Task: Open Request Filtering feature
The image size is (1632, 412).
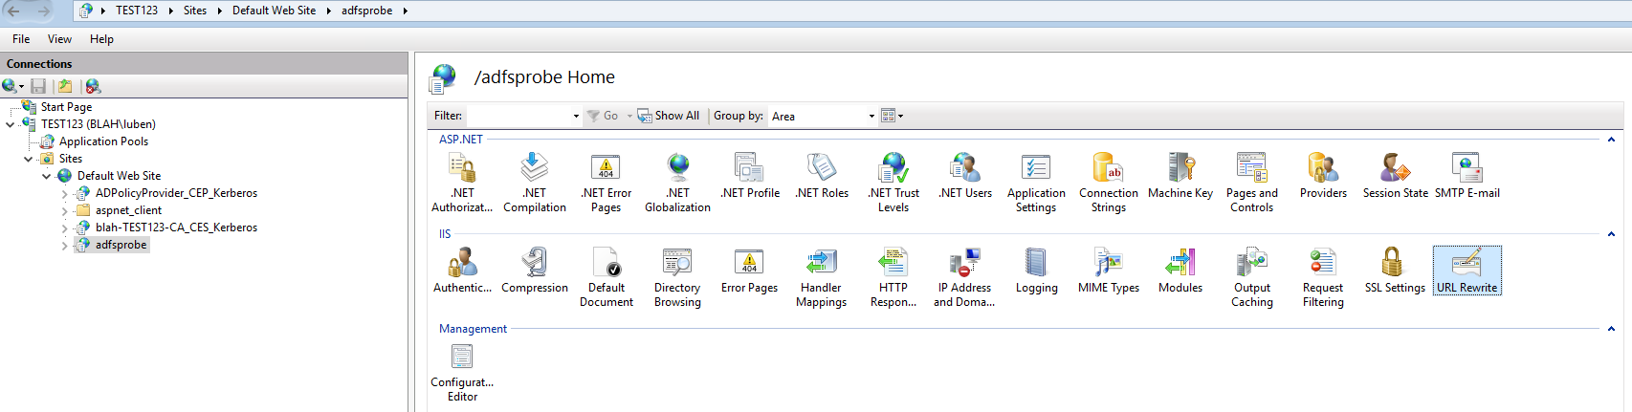Action: [1323, 277]
